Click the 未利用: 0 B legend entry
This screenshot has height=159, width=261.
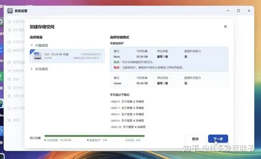(133, 140)
